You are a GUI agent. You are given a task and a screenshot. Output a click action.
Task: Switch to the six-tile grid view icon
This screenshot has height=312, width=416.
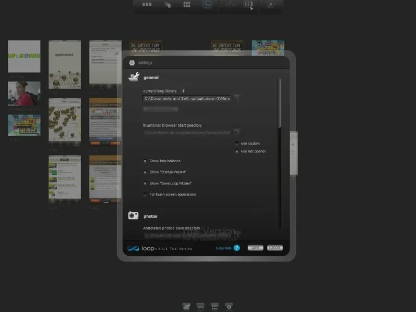click(x=187, y=5)
